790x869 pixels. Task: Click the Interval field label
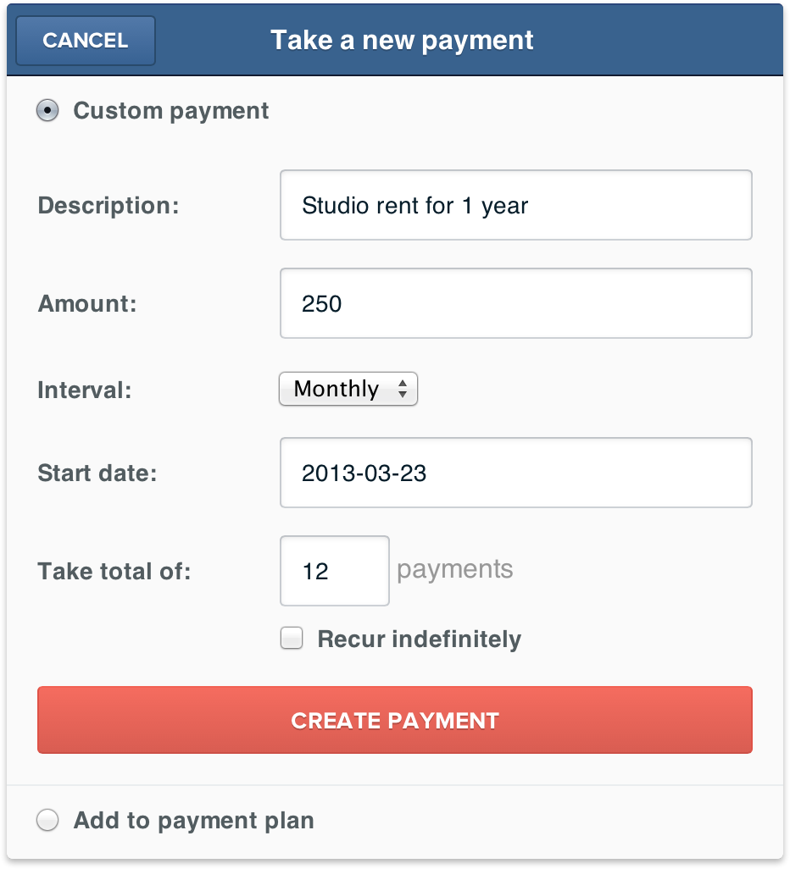point(84,390)
